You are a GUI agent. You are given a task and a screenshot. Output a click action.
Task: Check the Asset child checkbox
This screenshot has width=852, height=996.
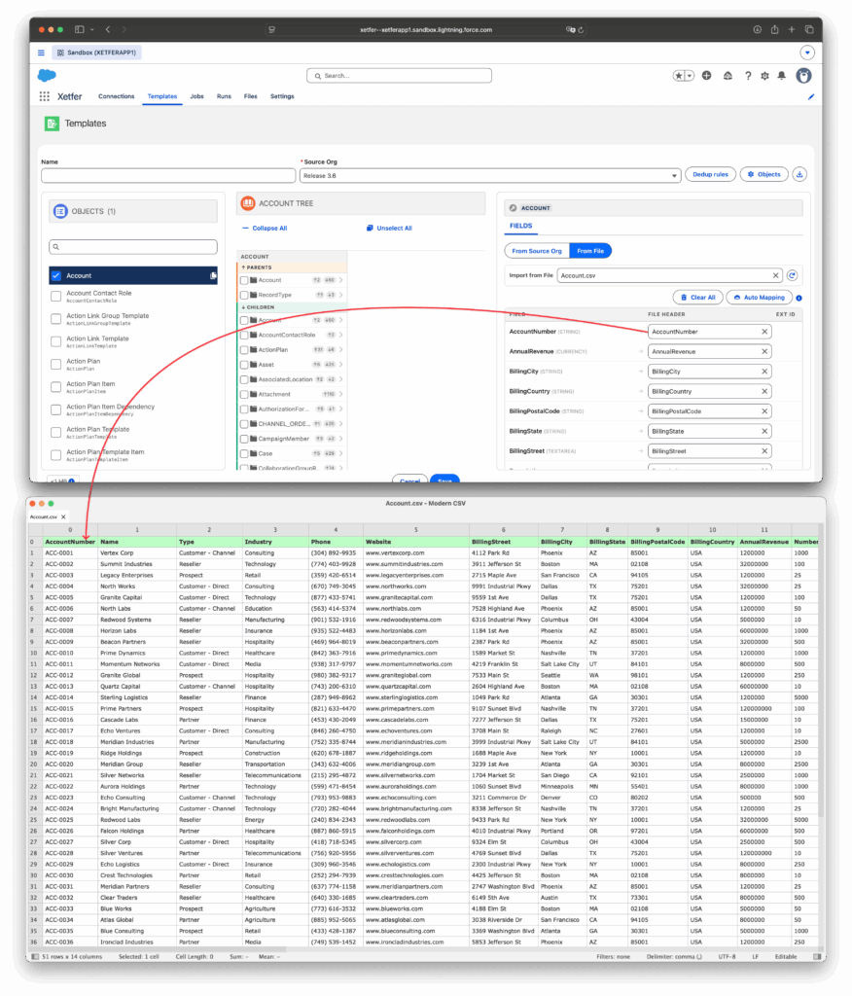click(x=244, y=365)
